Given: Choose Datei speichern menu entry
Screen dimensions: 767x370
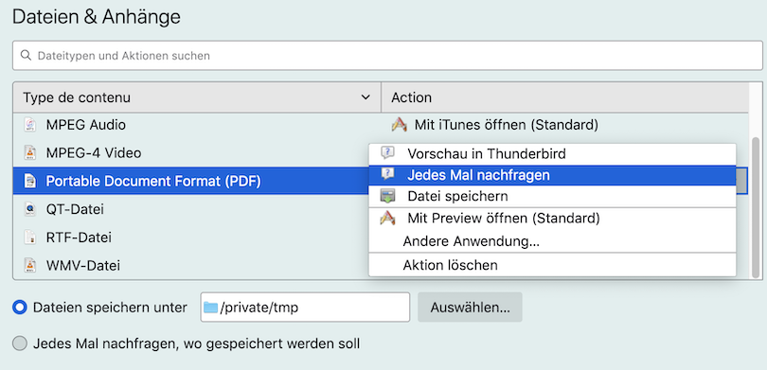Looking at the screenshot, I should (x=552, y=197).
